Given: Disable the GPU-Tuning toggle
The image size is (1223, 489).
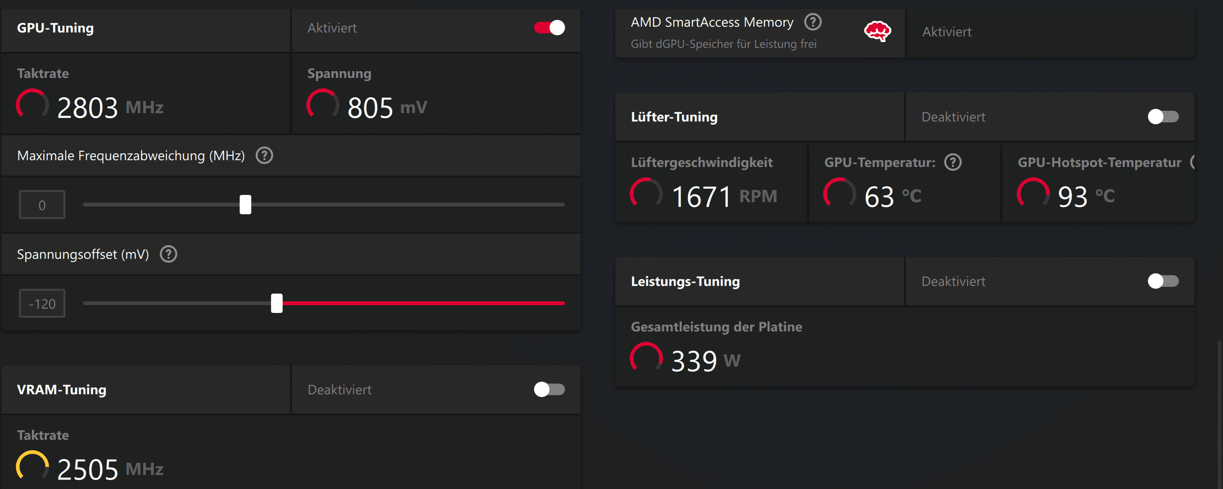Looking at the screenshot, I should point(549,28).
